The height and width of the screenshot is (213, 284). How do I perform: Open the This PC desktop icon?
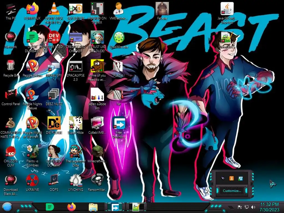tap(11, 11)
